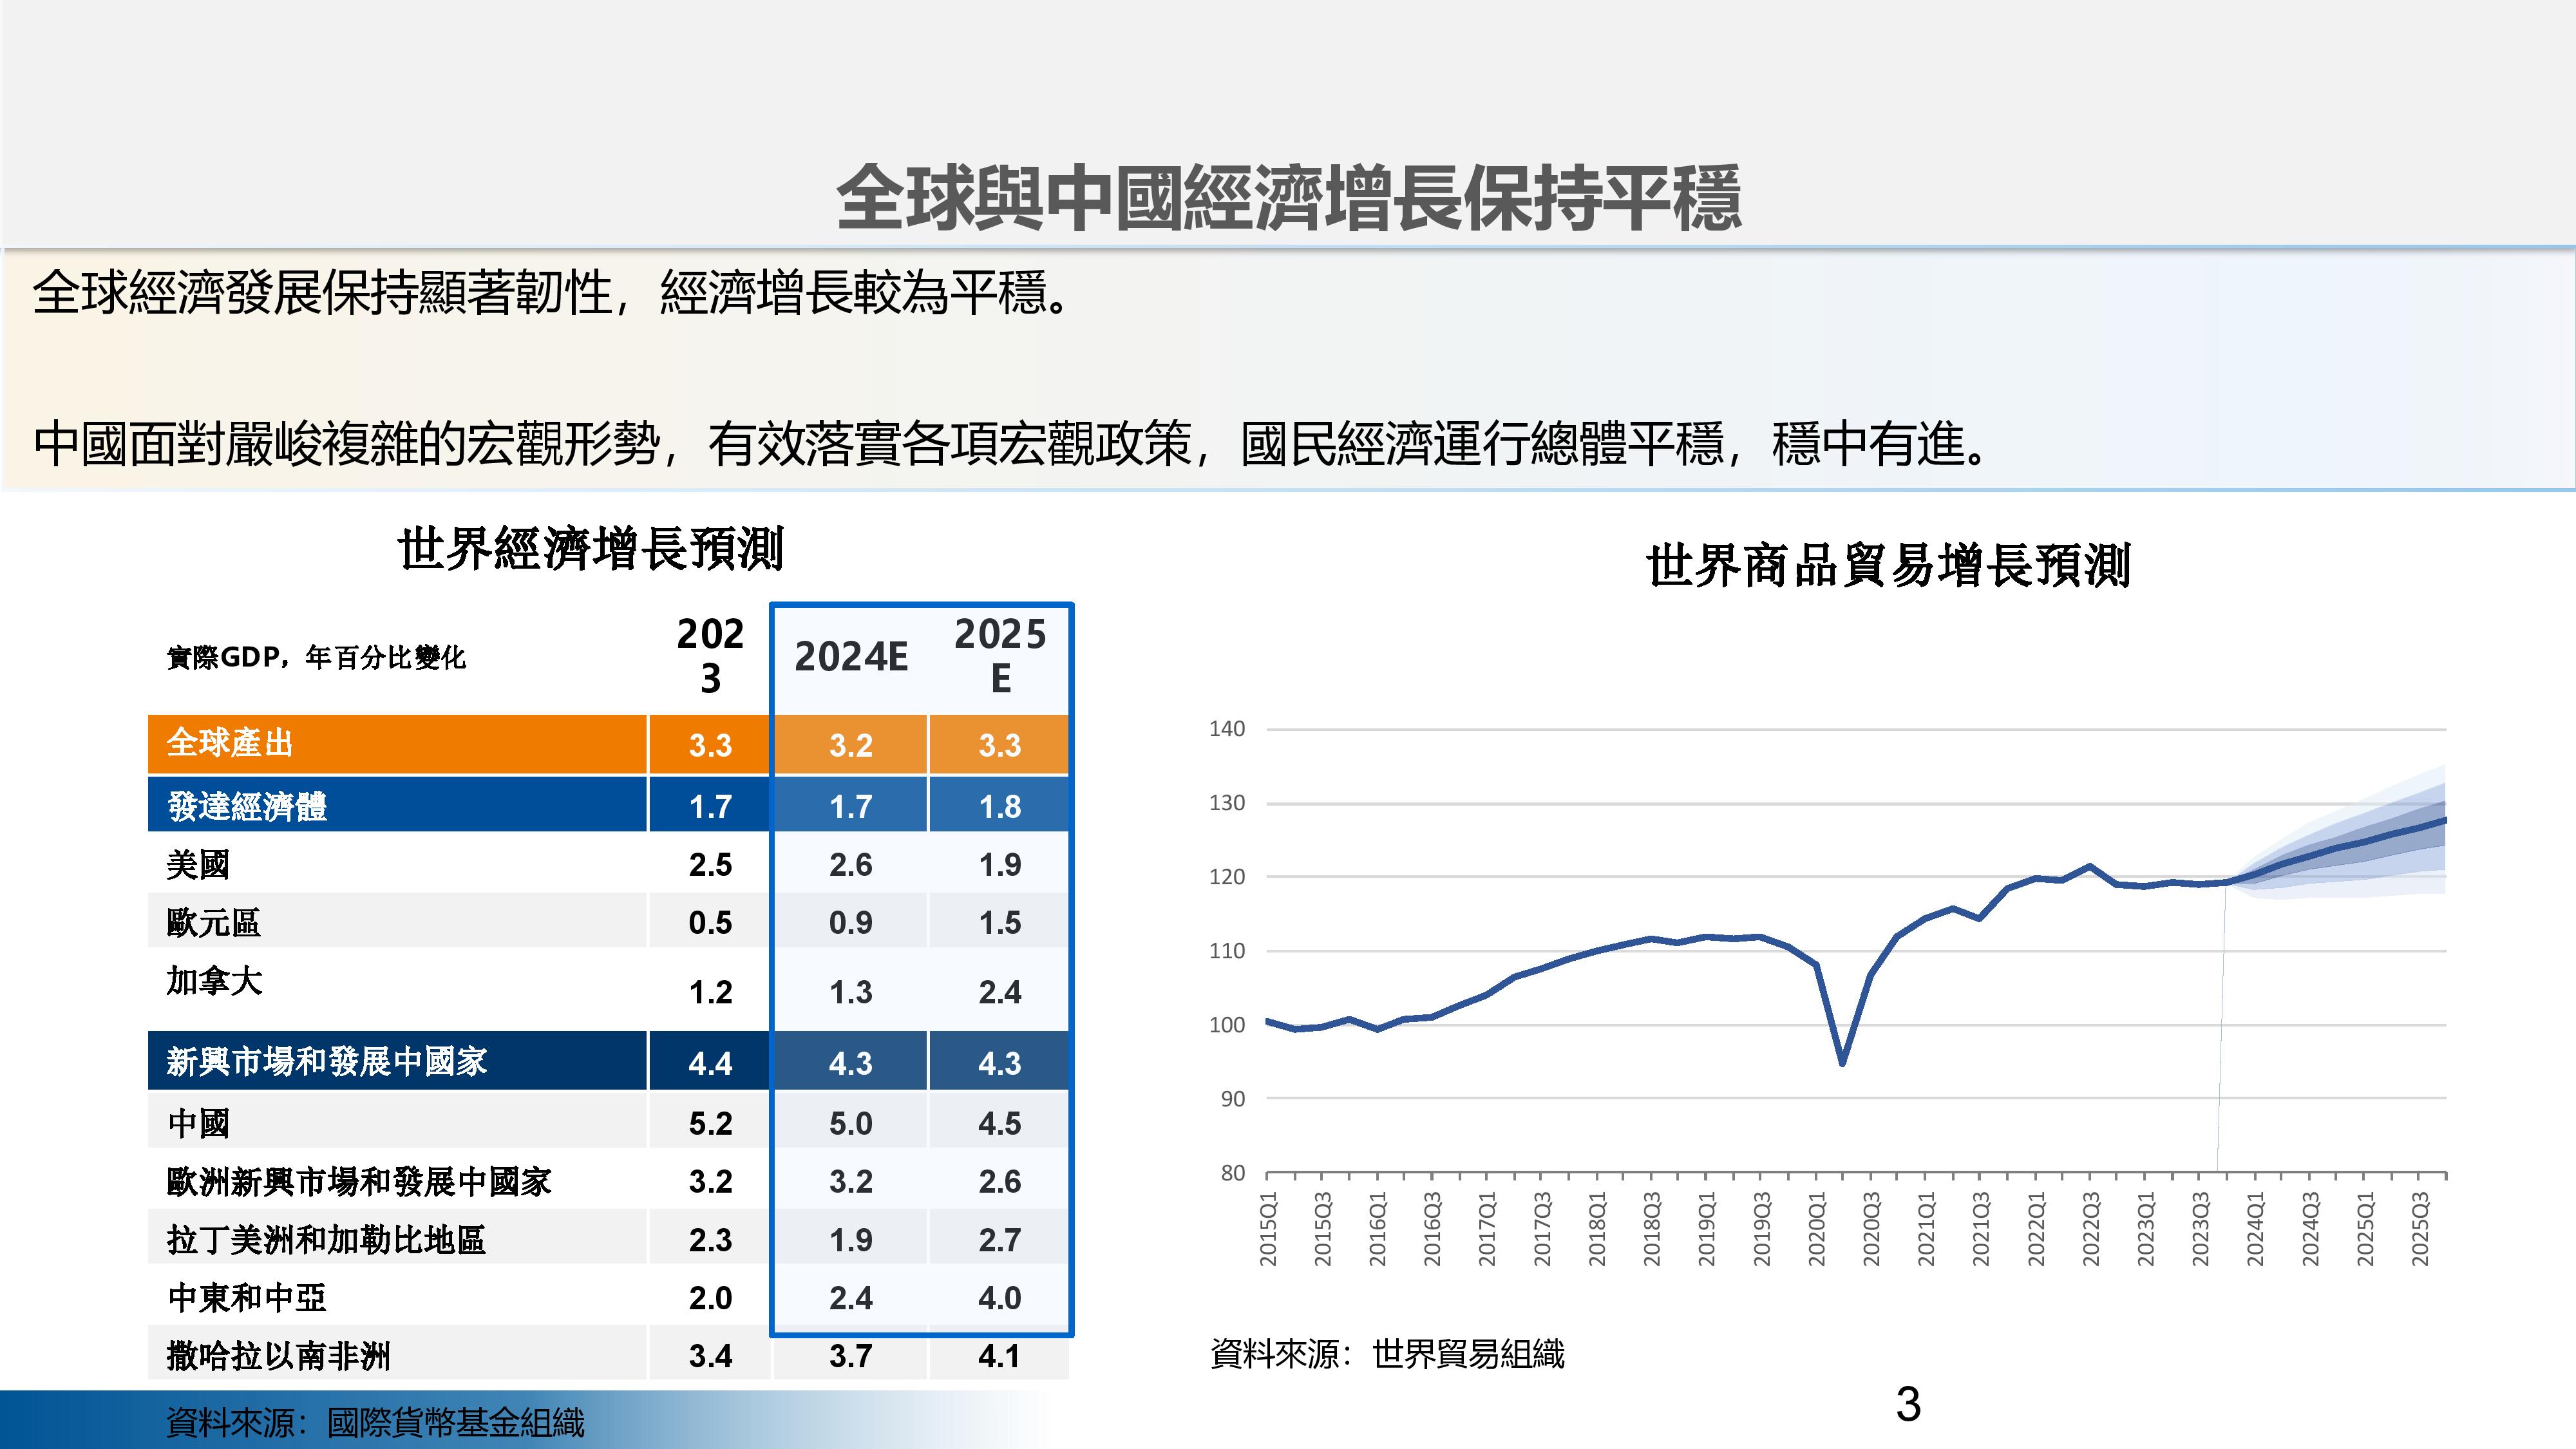Click the 2023 value 4.4 for 新興市場和發展中國家

coord(710,1063)
